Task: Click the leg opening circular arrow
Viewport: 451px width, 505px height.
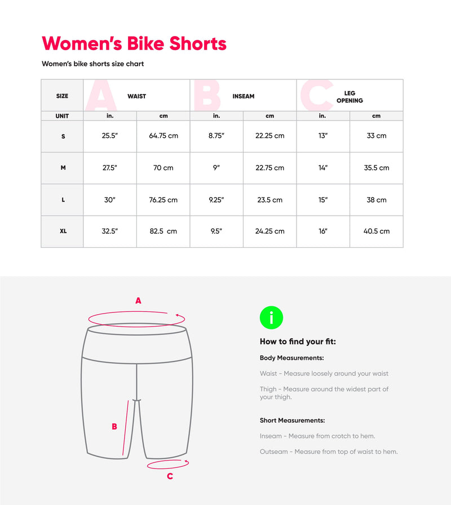Action: 168,464
